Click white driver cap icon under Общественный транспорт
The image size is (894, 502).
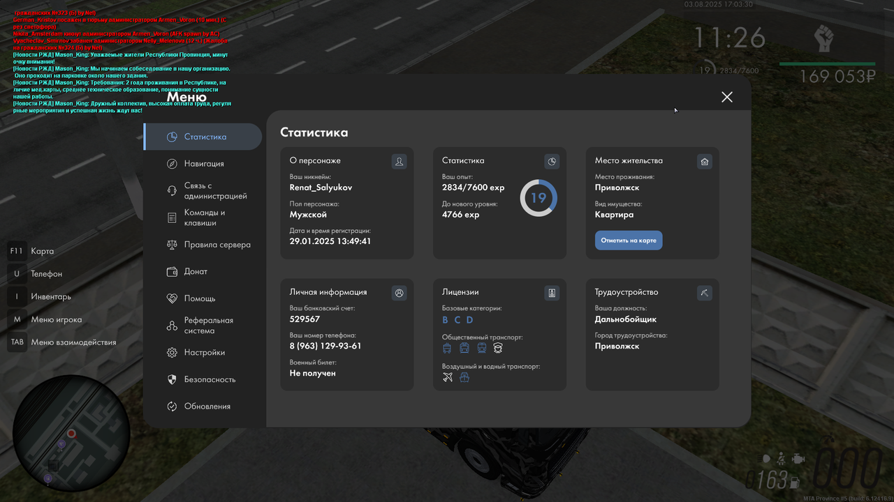(498, 348)
